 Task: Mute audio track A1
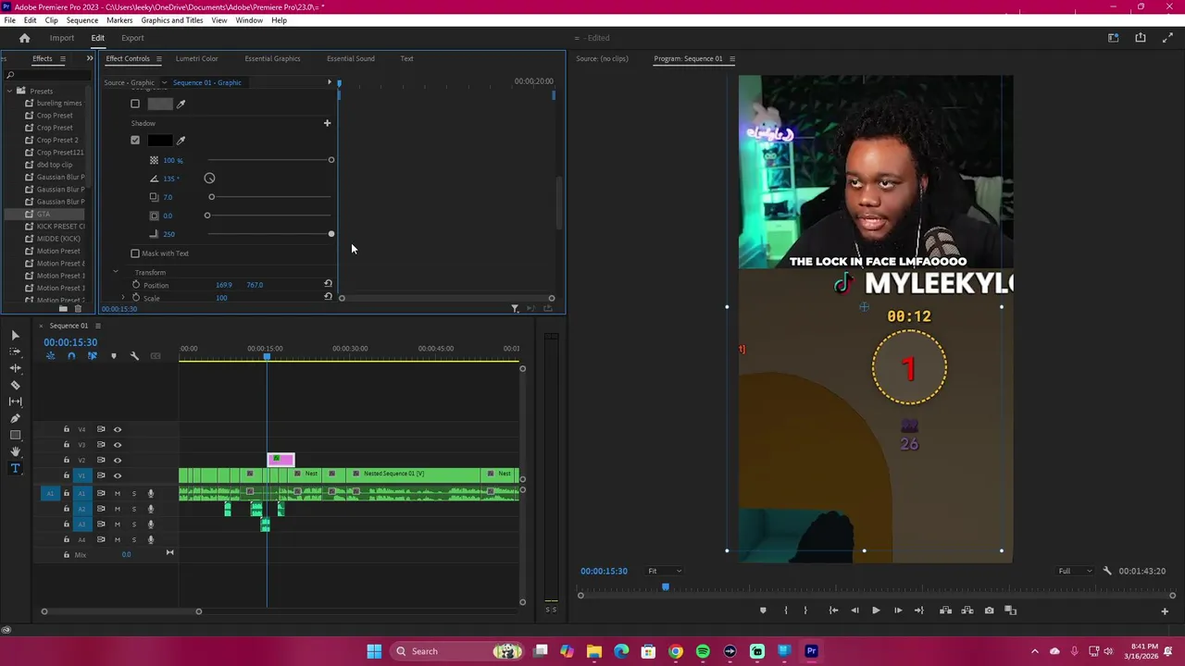click(118, 493)
